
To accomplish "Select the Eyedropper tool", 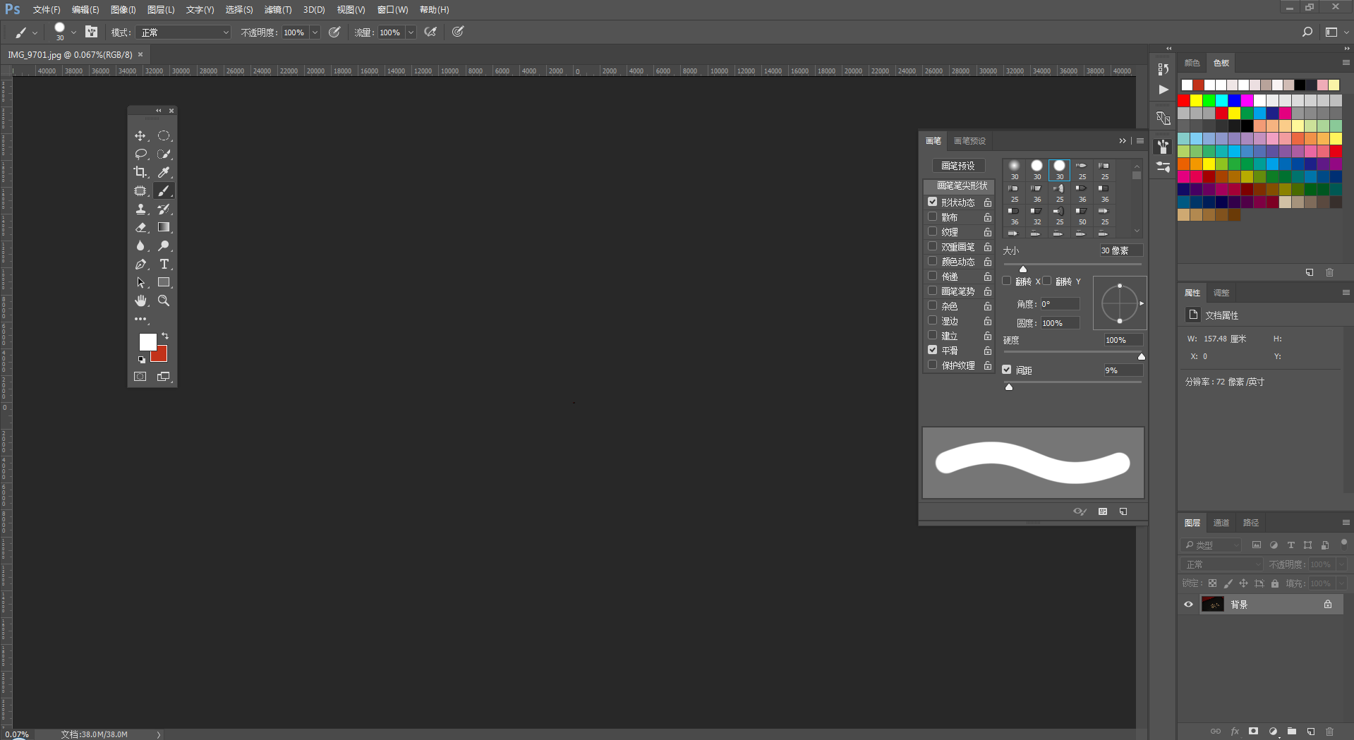I will (164, 172).
